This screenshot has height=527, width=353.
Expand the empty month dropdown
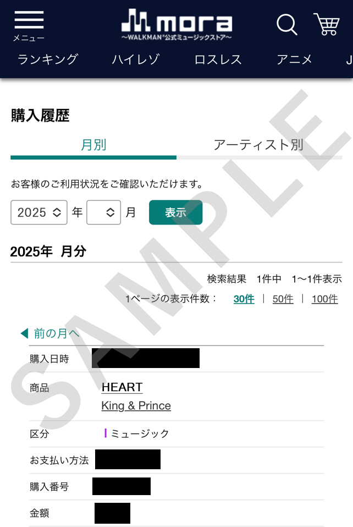103,212
